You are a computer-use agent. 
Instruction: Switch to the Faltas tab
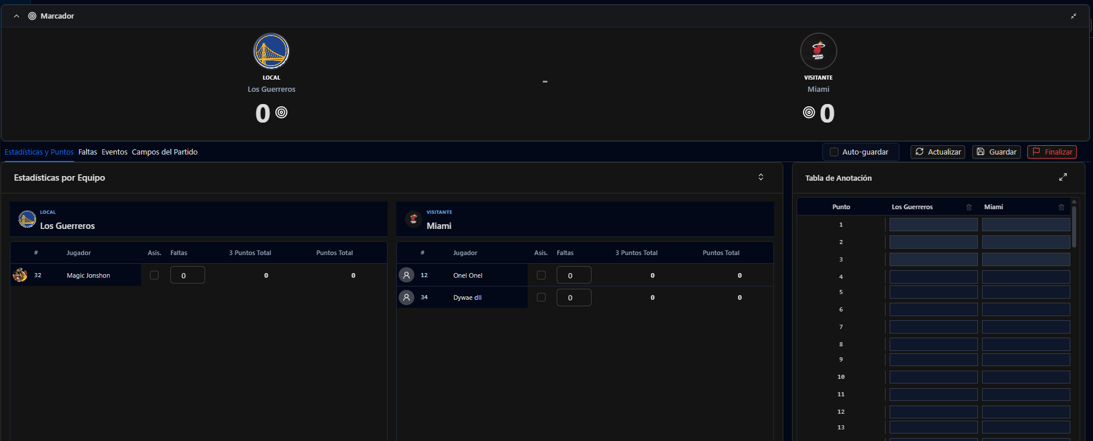click(88, 152)
